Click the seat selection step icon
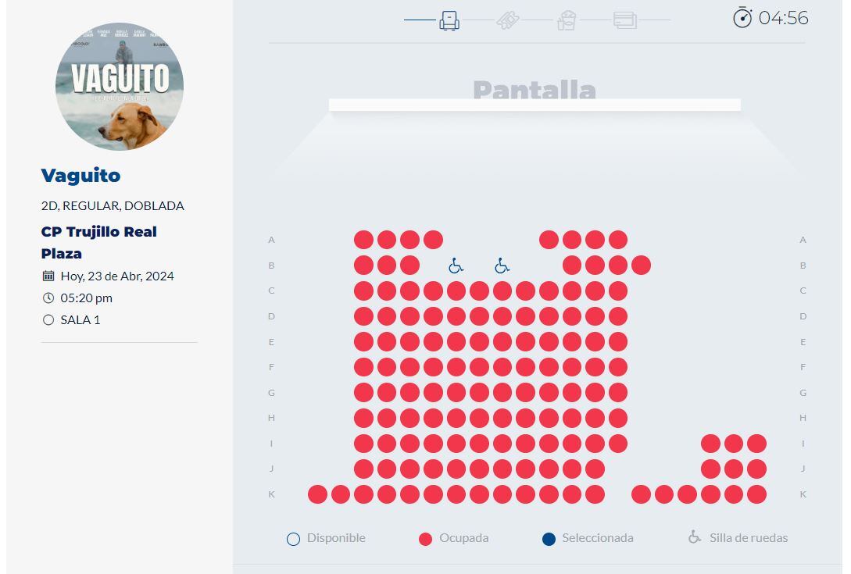This screenshot has width=851, height=574. [449, 20]
